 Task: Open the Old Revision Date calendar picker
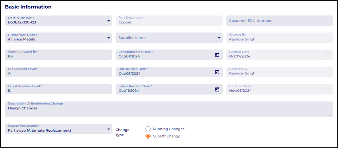(217, 72)
